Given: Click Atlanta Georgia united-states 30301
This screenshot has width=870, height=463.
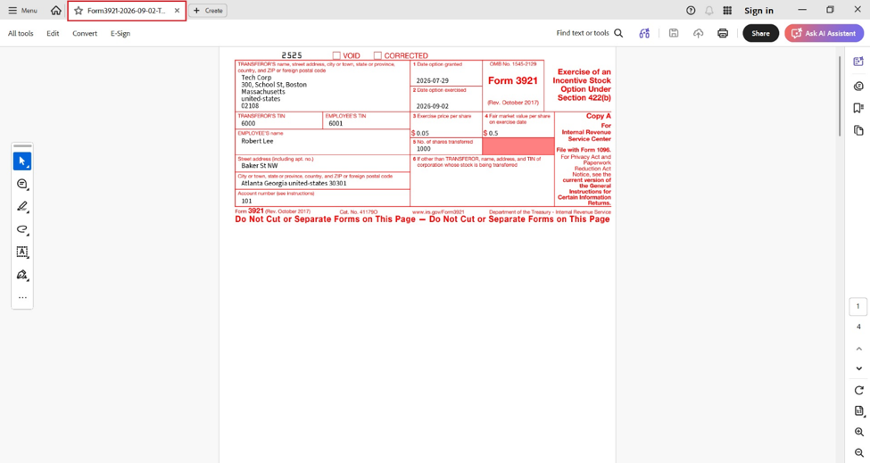Looking at the screenshot, I should click(294, 184).
